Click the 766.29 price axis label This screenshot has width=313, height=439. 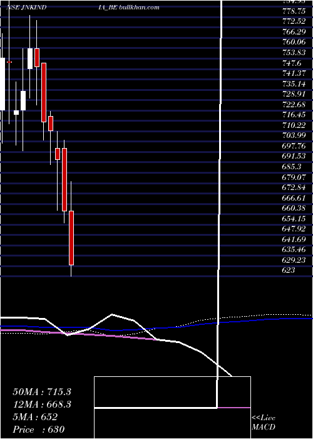(294, 32)
